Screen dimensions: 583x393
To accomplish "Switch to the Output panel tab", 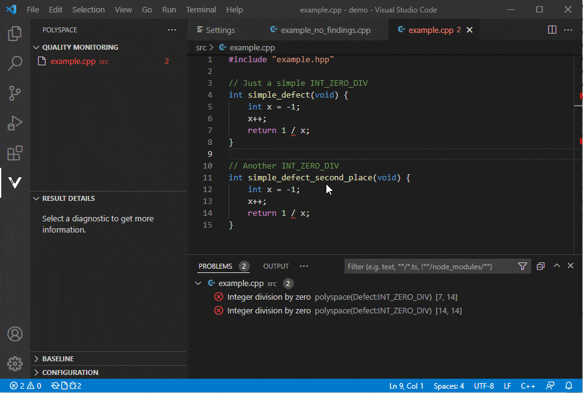I will click(276, 266).
